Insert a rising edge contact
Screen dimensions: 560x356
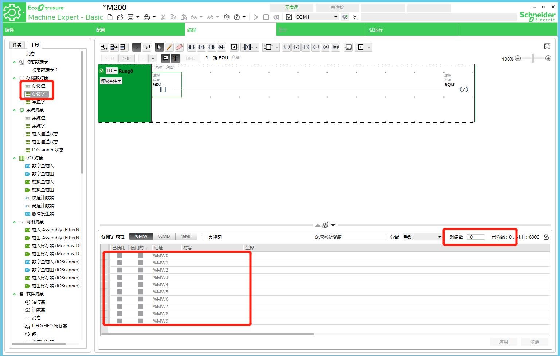pos(211,47)
